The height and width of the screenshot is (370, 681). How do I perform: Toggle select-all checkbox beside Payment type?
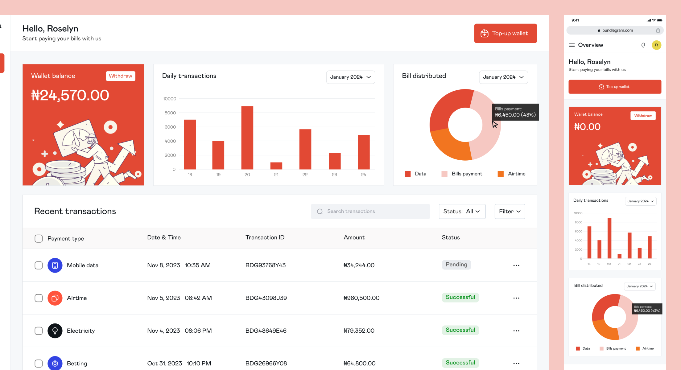39,238
